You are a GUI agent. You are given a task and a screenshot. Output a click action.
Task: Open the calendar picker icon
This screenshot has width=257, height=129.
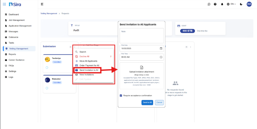click(161, 49)
